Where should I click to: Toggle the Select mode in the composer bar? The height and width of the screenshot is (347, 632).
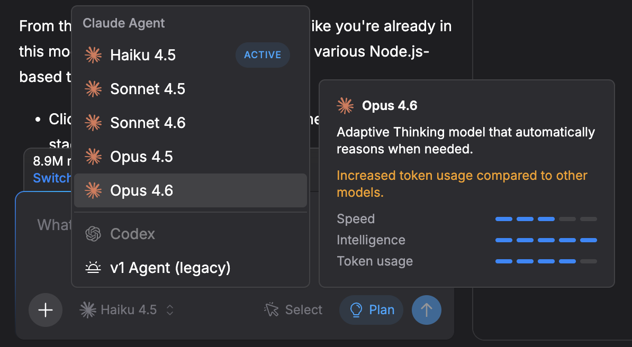coord(293,309)
